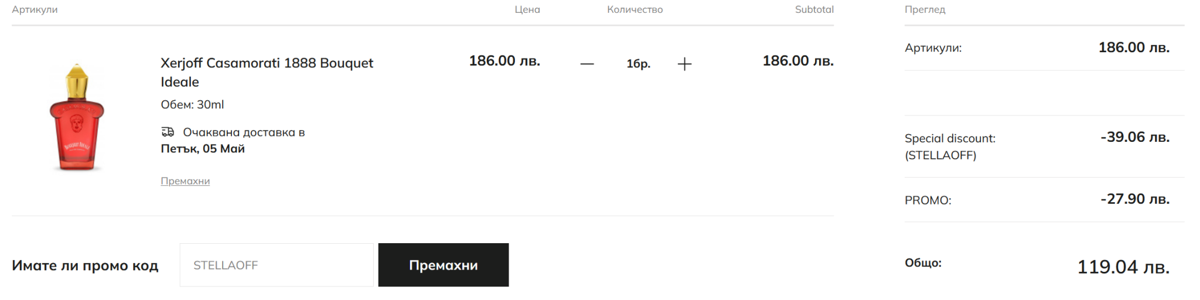Click the Обем: 30ml volume text

(x=192, y=105)
